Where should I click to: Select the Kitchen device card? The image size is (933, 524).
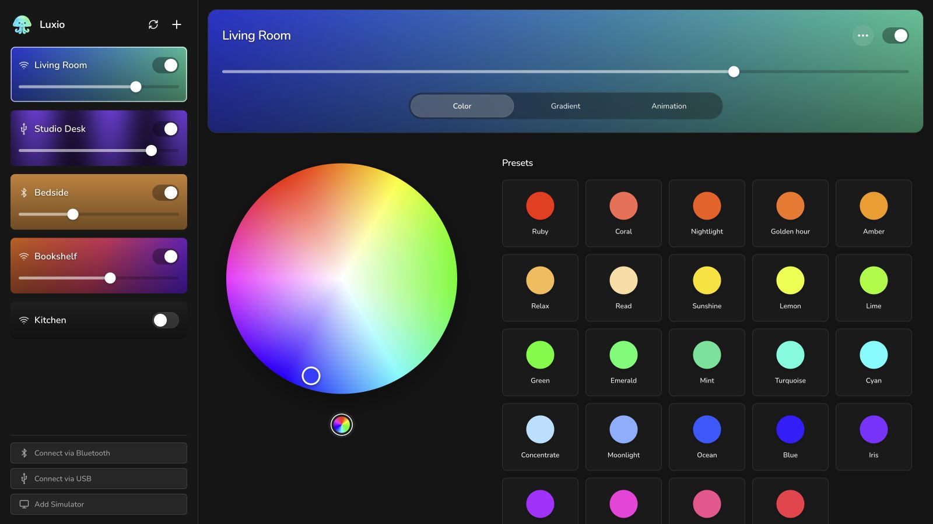point(99,320)
